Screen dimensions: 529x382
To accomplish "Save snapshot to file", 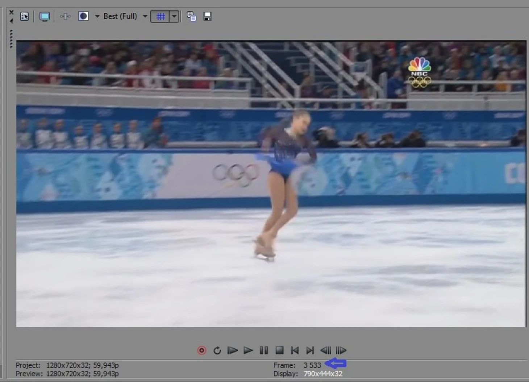I will (x=207, y=16).
